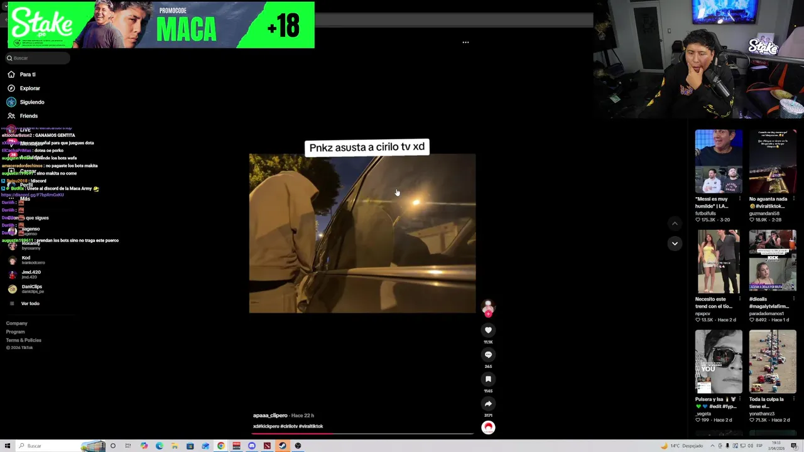This screenshot has width=804, height=452.
Task: Click the Para ti home icon
Action: pos(11,74)
